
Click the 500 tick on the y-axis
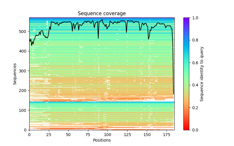[x=23, y=32]
